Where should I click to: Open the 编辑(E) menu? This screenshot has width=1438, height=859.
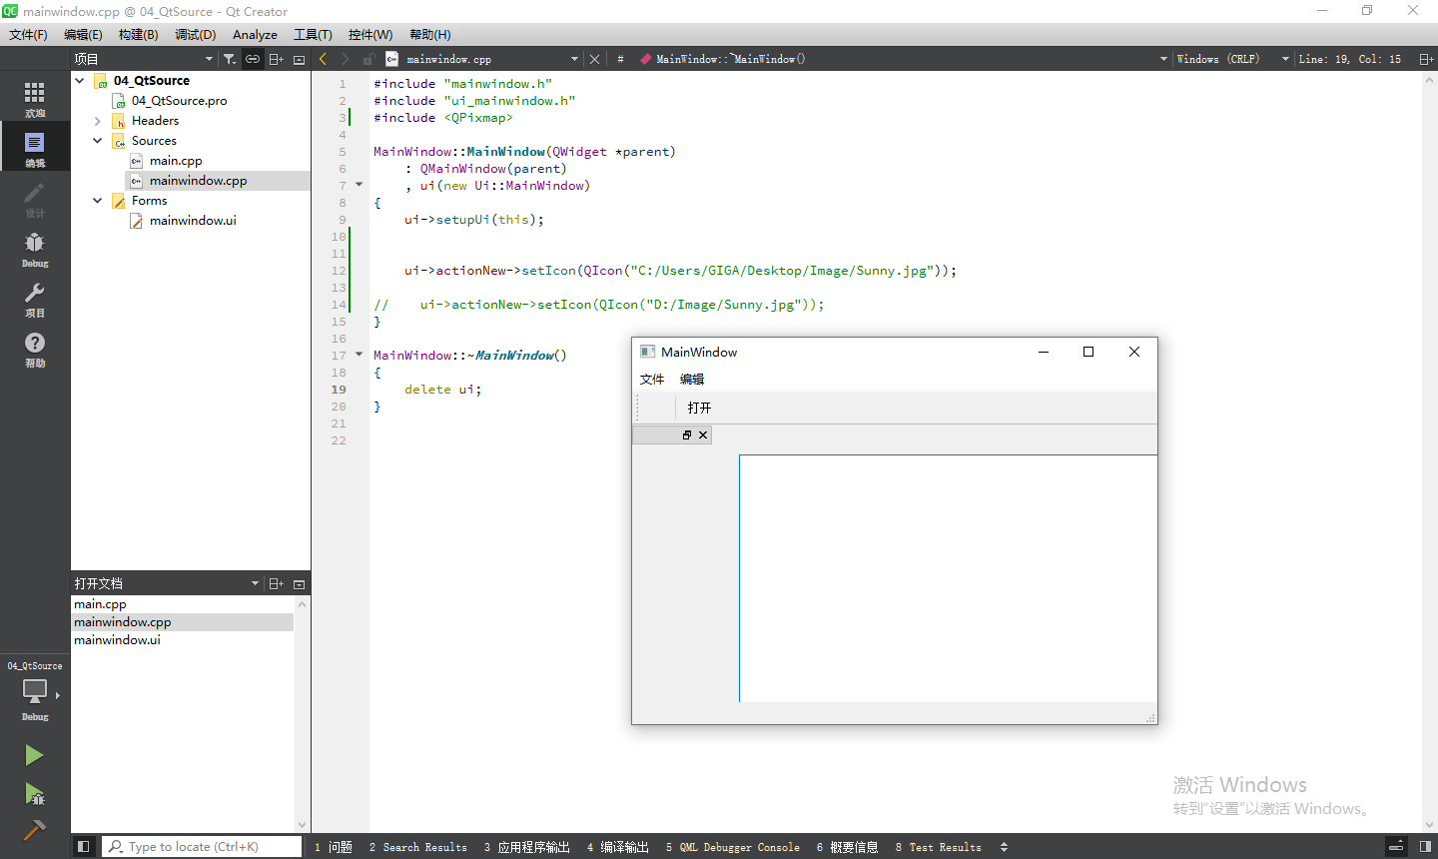(83, 34)
